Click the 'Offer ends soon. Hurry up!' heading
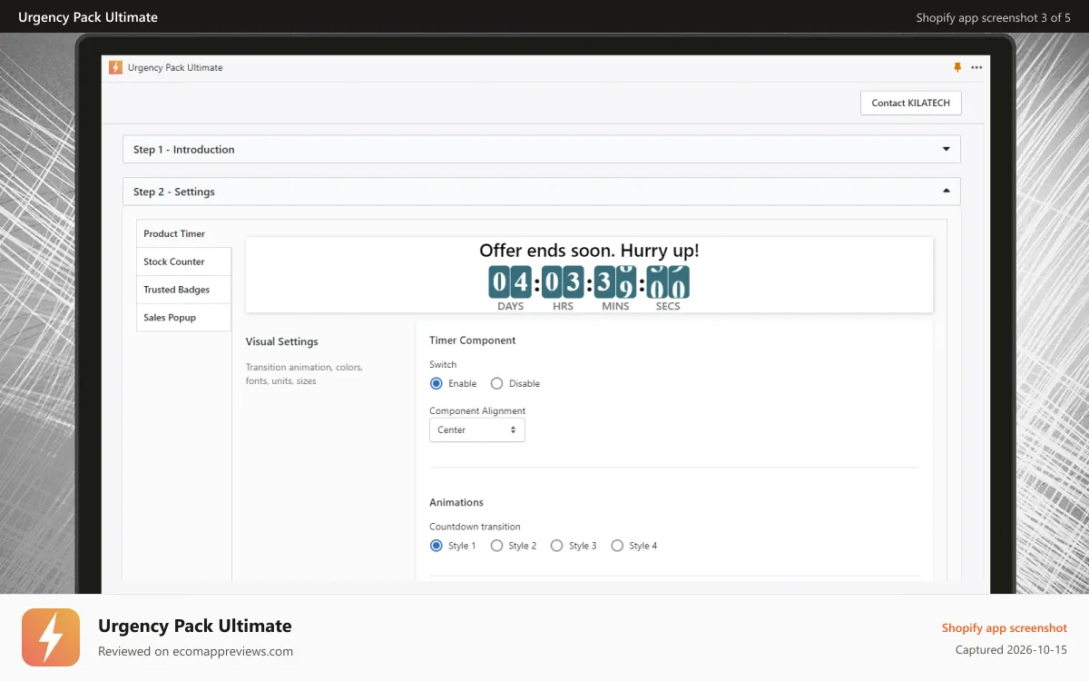The width and height of the screenshot is (1089, 681). point(589,251)
